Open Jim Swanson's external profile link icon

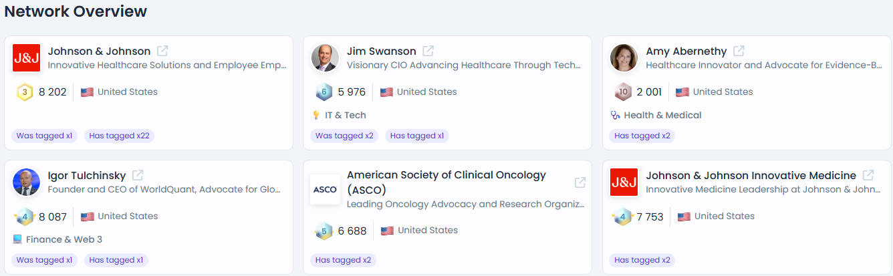(428, 51)
